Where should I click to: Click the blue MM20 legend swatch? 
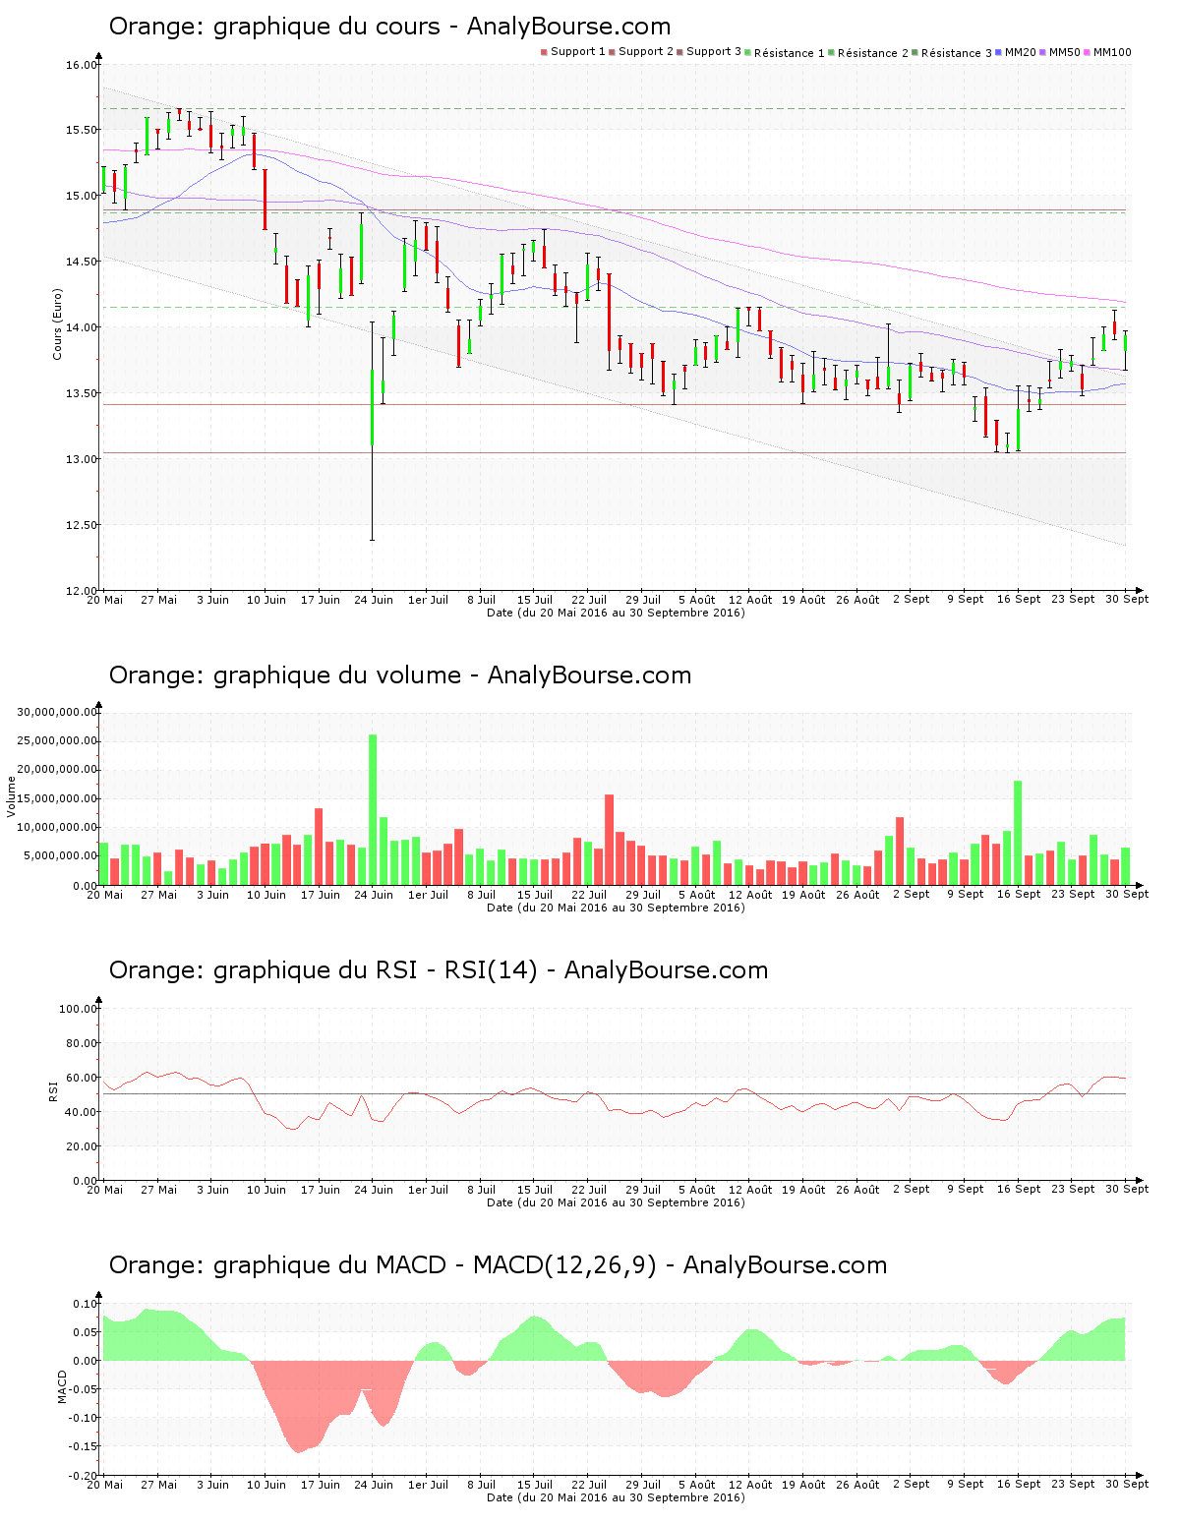coord(998,52)
